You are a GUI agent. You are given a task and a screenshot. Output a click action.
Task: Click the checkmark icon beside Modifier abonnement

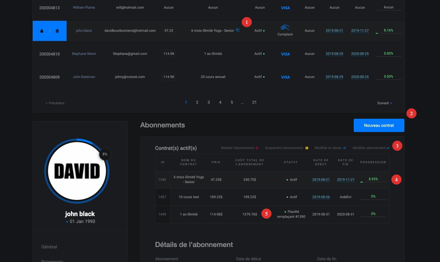(x=388, y=148)
